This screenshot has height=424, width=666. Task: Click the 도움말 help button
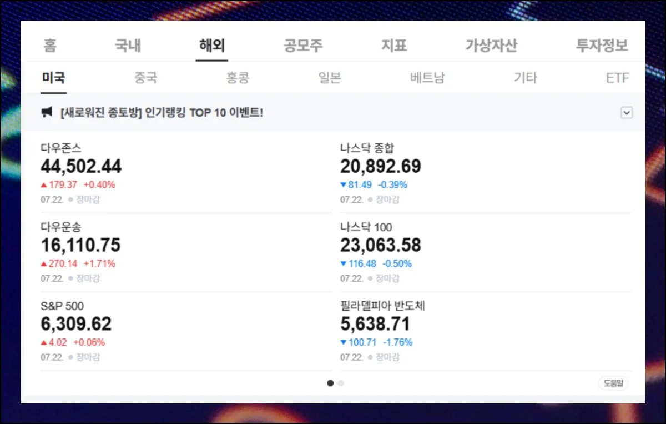(613, 383)
